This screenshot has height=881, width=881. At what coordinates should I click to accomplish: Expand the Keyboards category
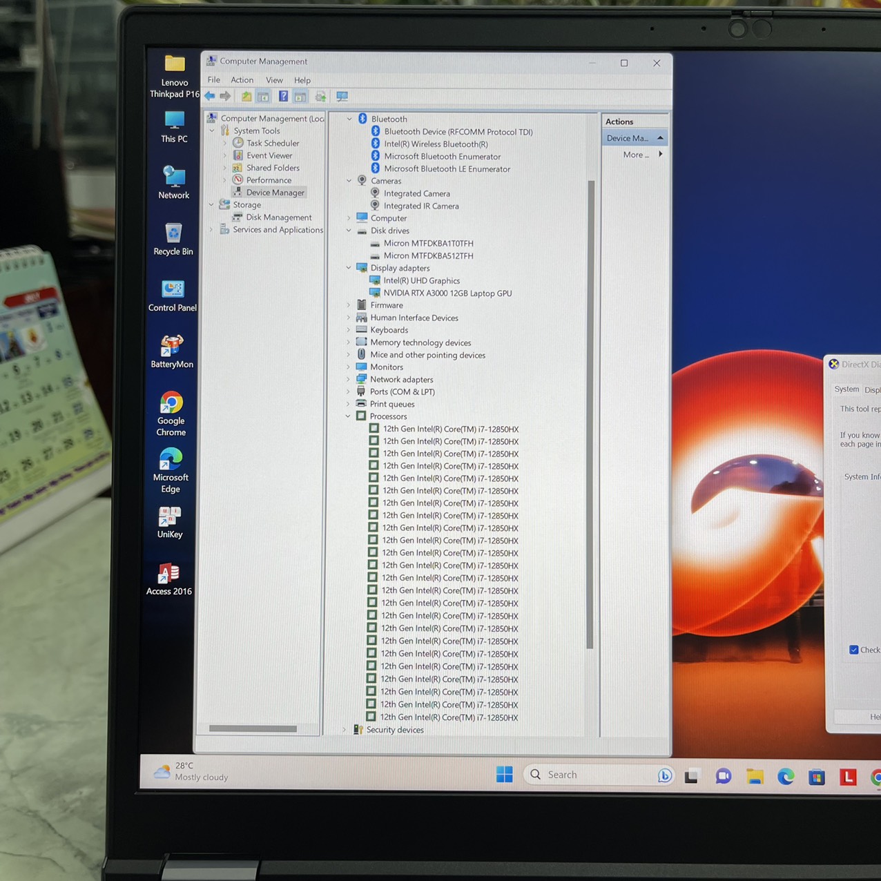point(349,330)
